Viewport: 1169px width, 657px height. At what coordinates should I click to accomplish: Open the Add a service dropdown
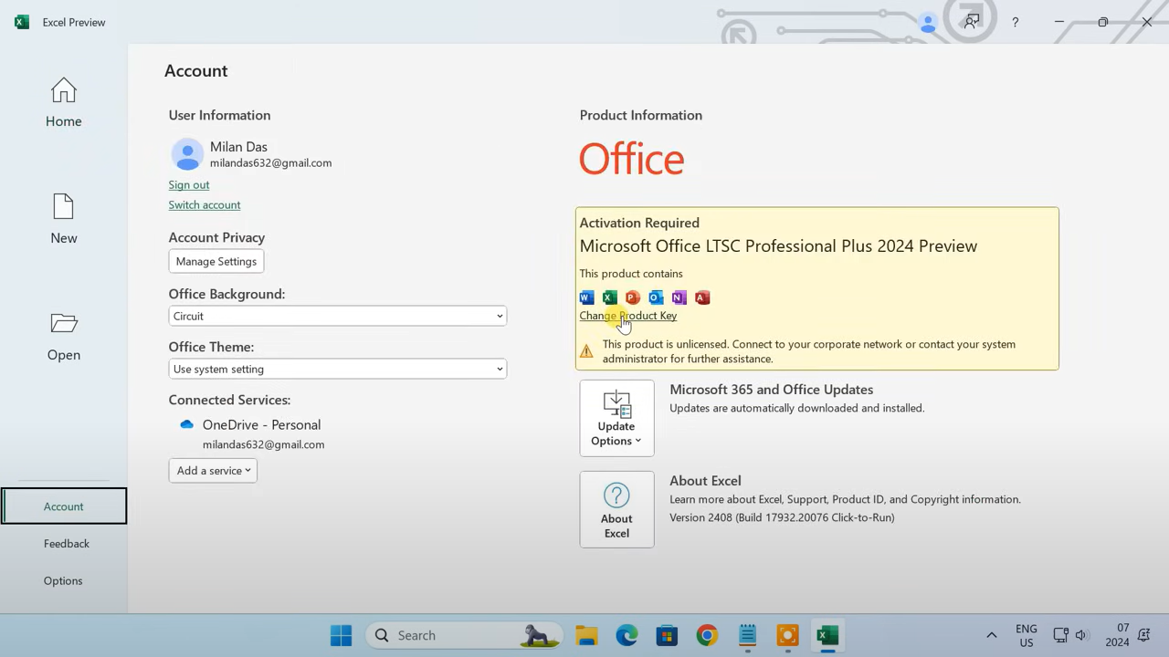pos(213,470)
